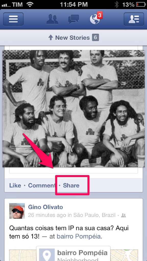
Task: Open the contacts sidebar button
Action: click(x=134, y=19)
